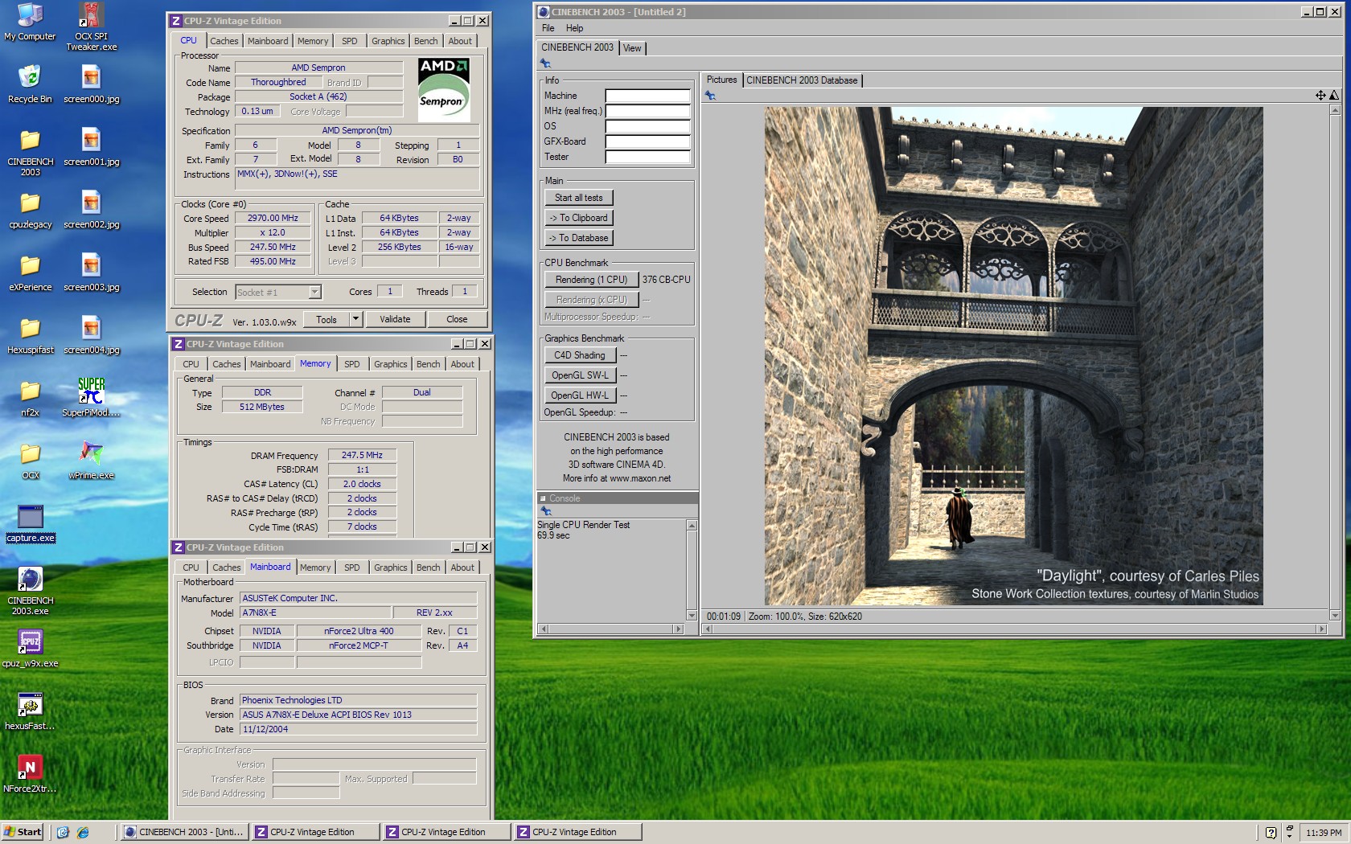
Task: Click the pin icon in Console panel
Action: coord(545,511)
